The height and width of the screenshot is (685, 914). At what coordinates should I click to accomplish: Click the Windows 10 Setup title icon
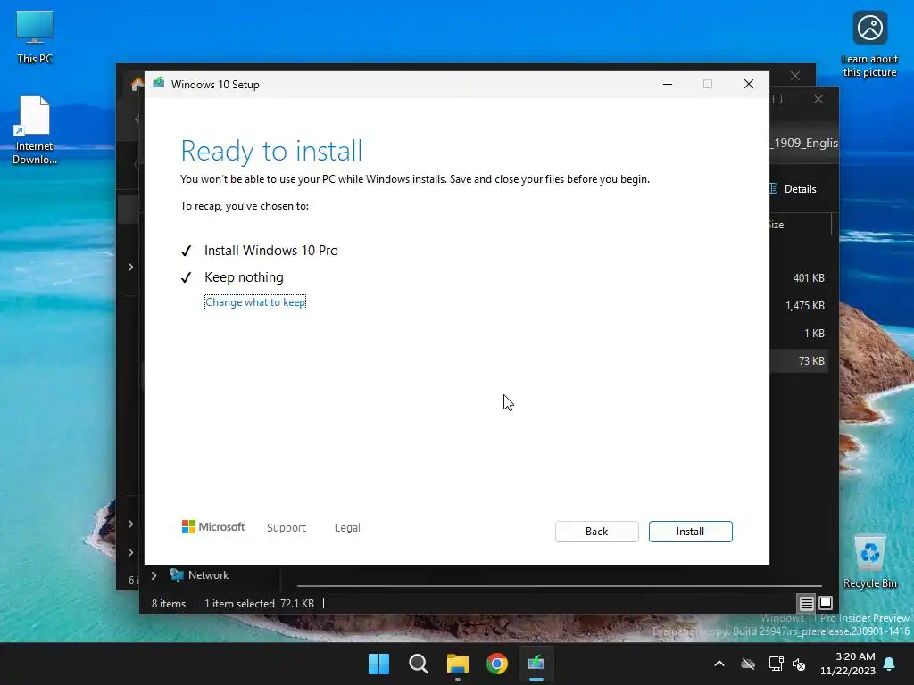pyautogui.click(x=159, y=83)
